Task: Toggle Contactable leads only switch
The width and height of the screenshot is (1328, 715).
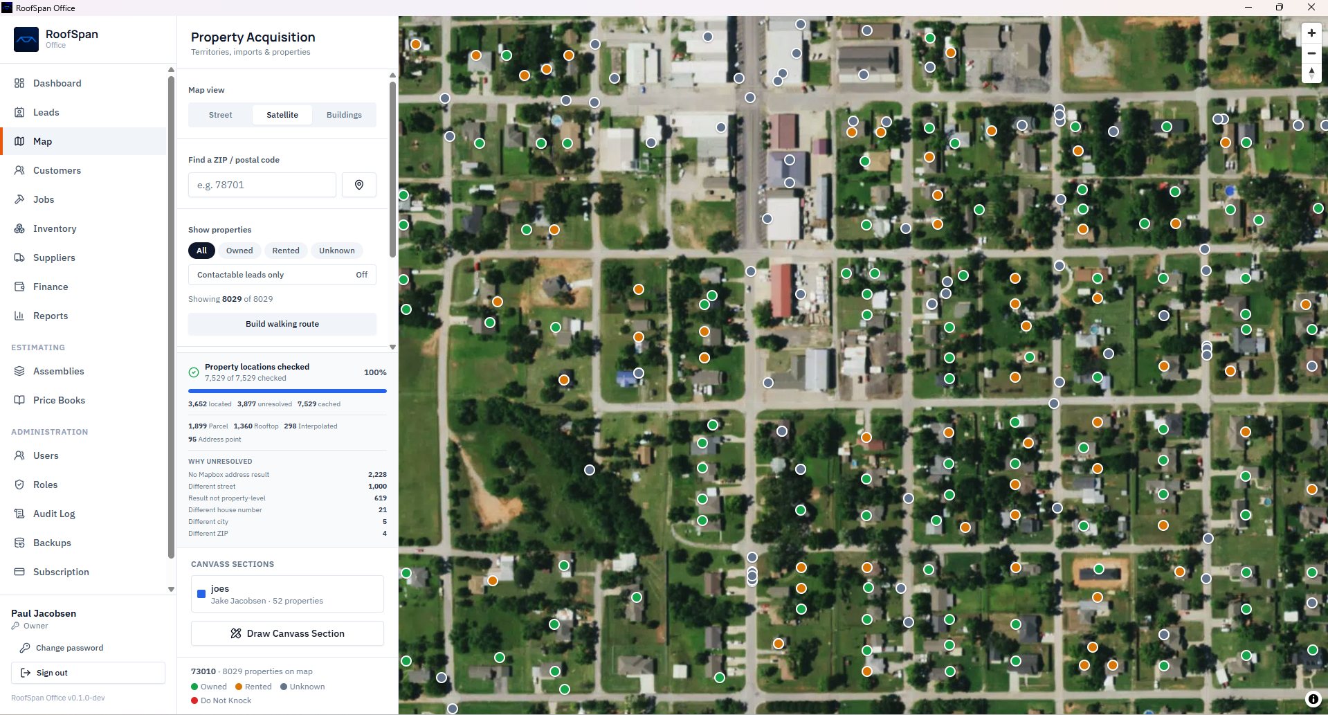Action: point(282,275)
